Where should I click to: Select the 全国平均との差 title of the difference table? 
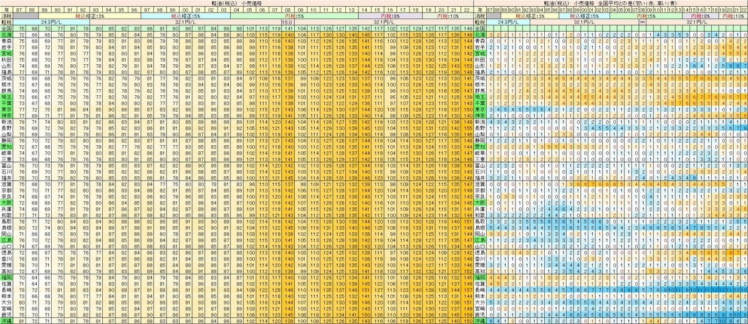(616, 3)
